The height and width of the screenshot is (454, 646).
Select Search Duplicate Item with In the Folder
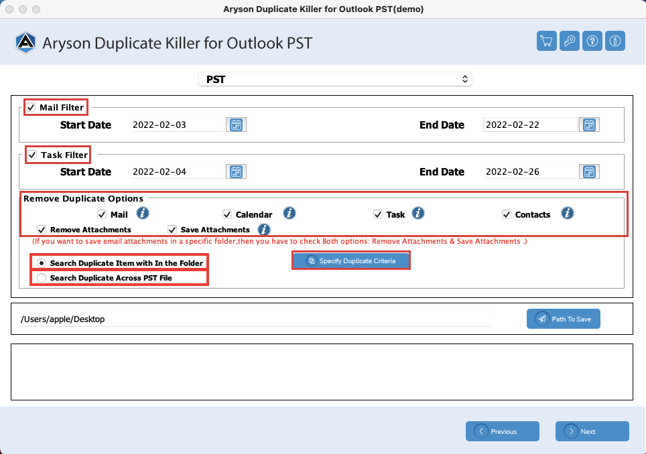[x=41, y=263]
